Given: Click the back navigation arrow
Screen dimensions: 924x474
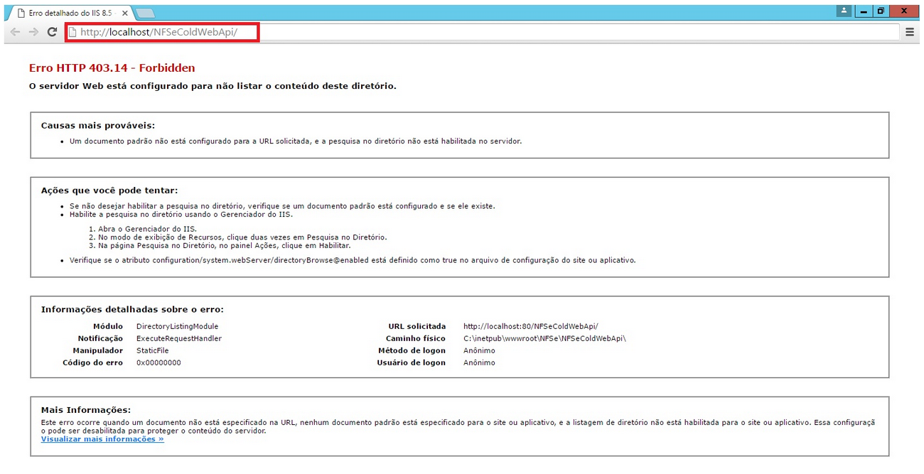Looking at the screenshot, I should [x=16, y=31].
